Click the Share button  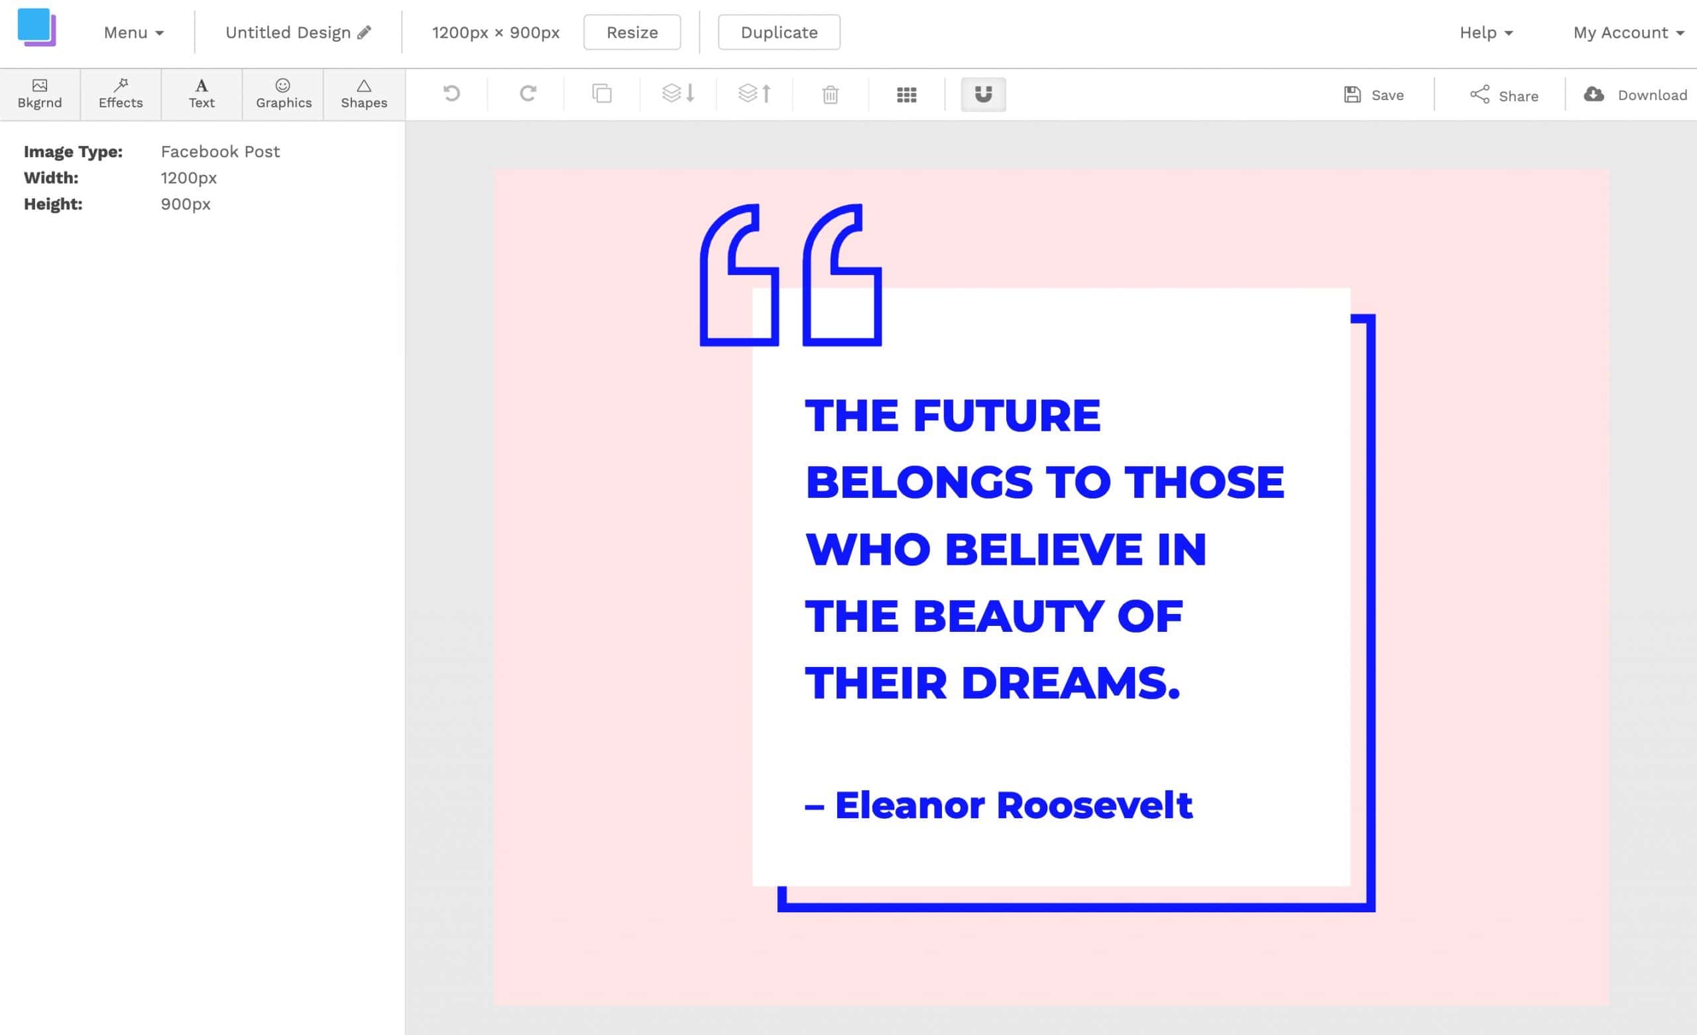click(1503, 95)
